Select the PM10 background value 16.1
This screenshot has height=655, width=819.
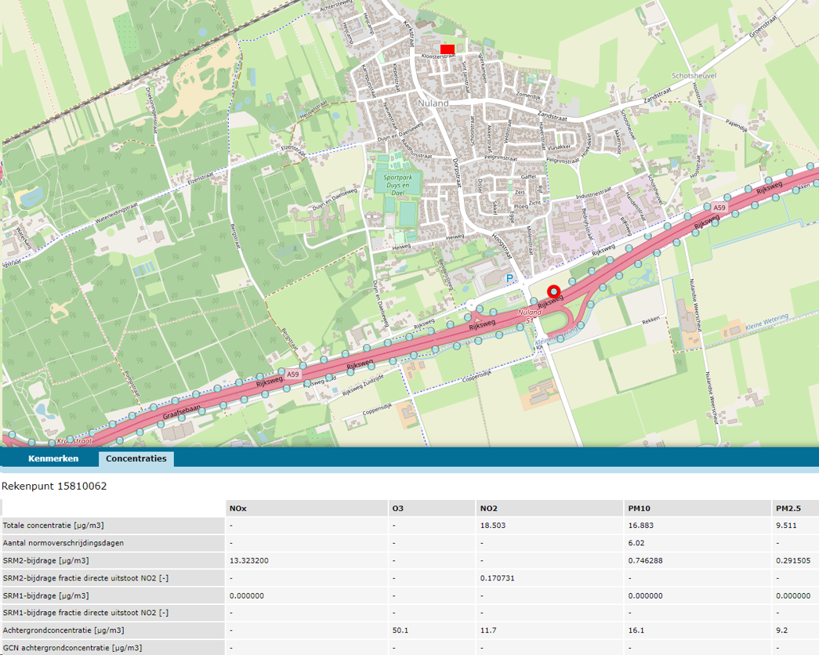(x=636, y=631)
